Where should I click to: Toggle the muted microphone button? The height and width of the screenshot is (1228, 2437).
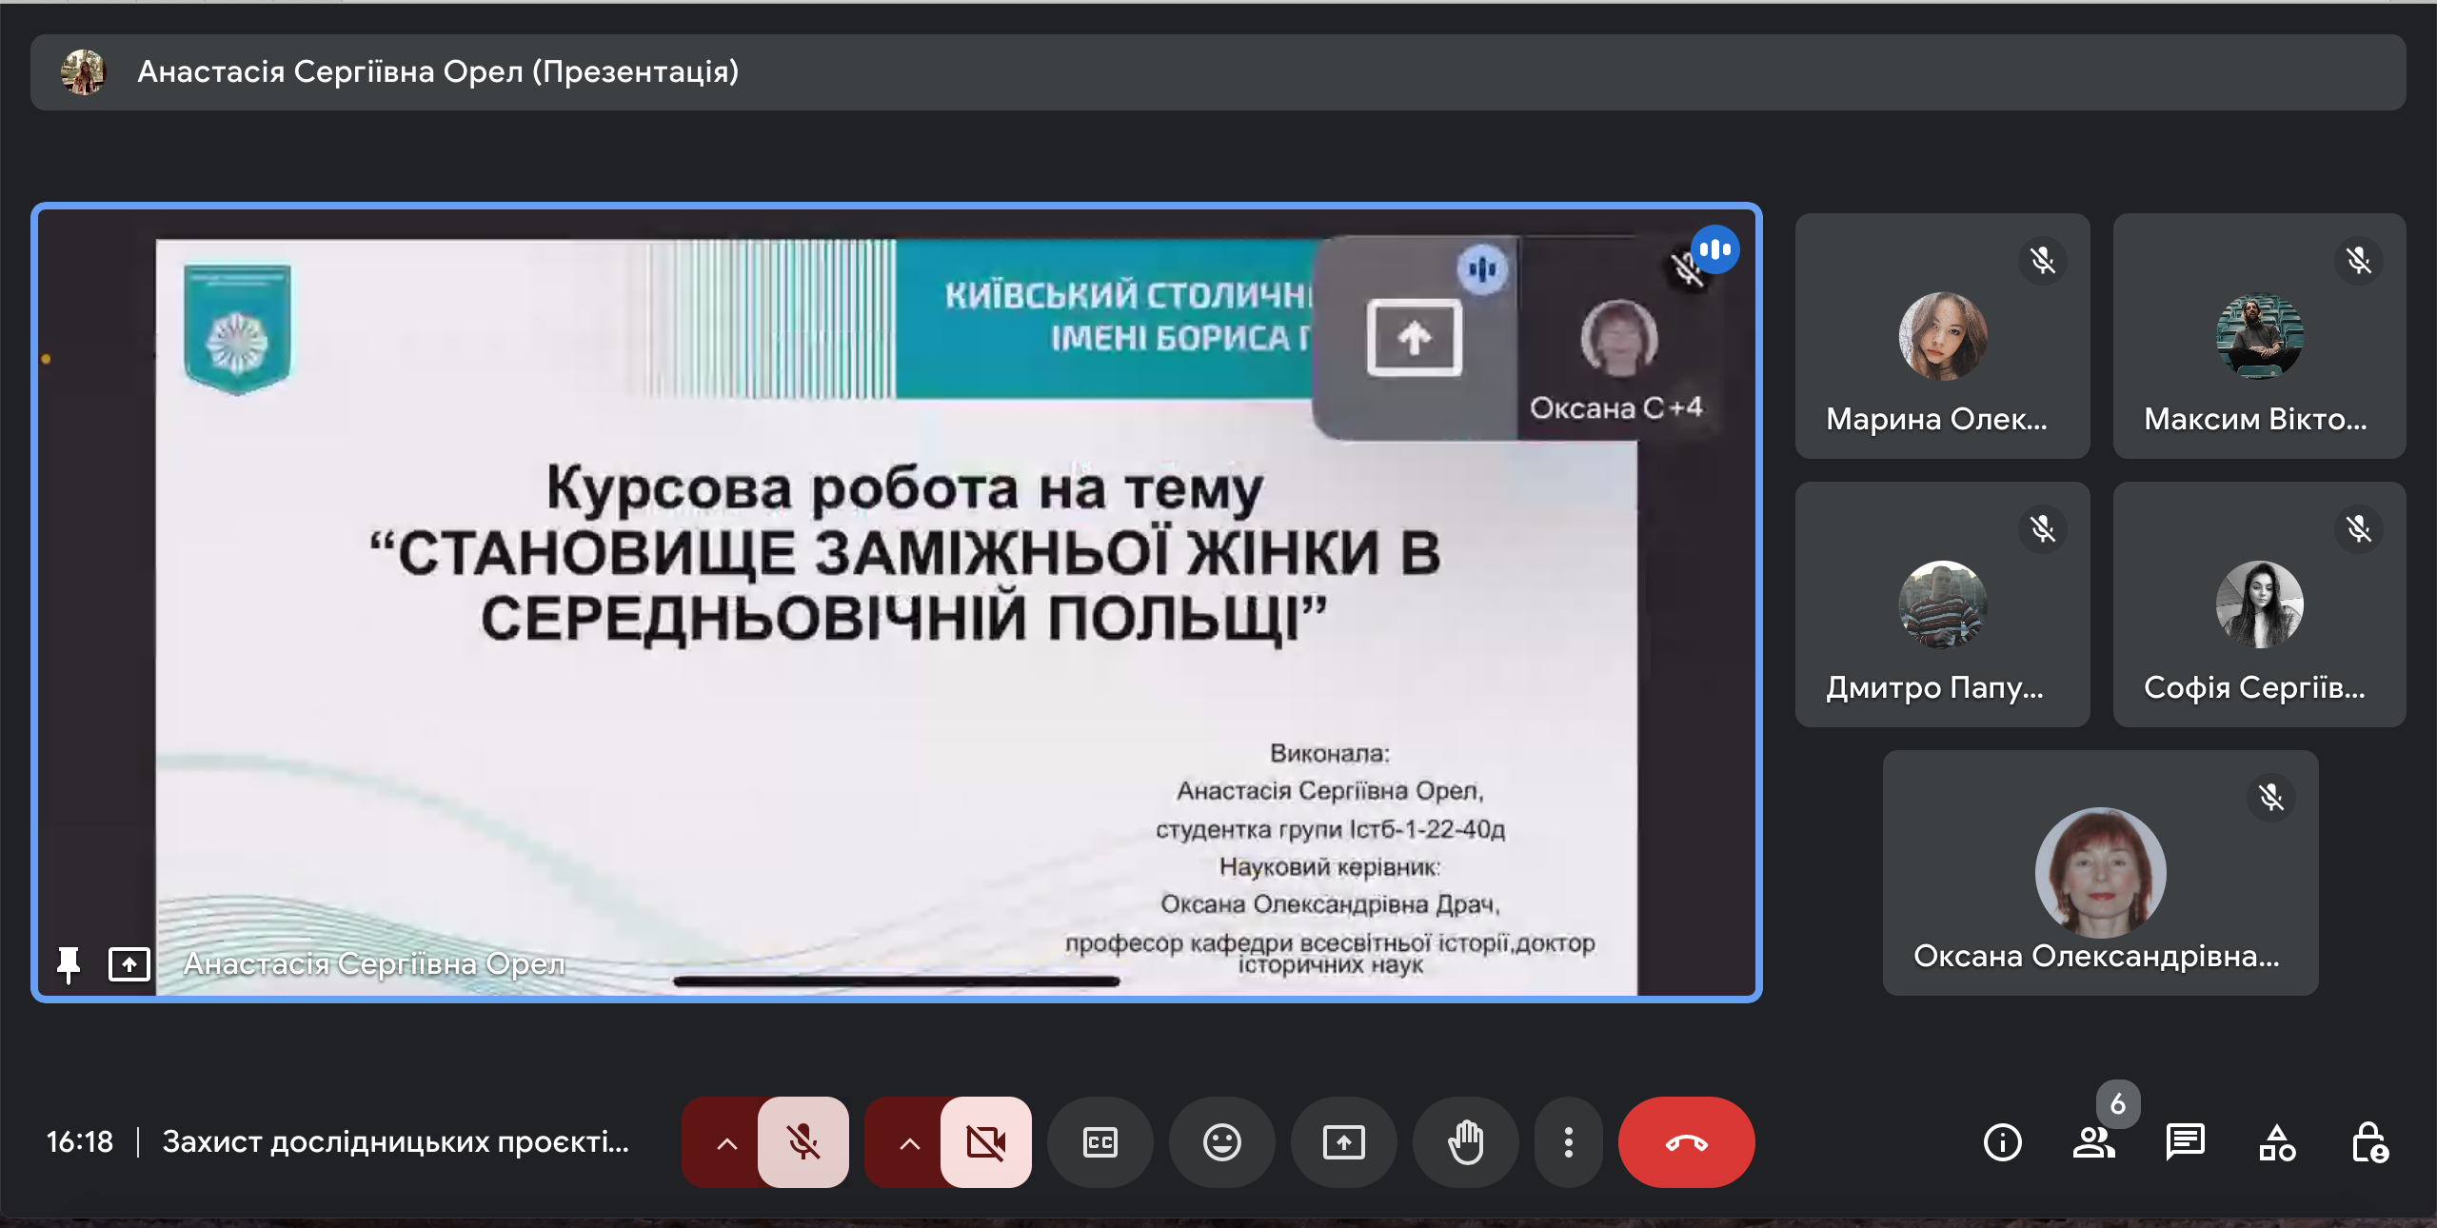802,1142
